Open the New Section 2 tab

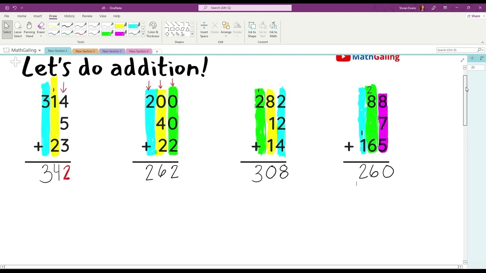pos(57,51)
